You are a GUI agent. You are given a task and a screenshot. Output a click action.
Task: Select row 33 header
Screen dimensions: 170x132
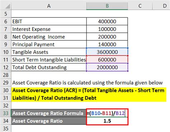tap(6, 113)
